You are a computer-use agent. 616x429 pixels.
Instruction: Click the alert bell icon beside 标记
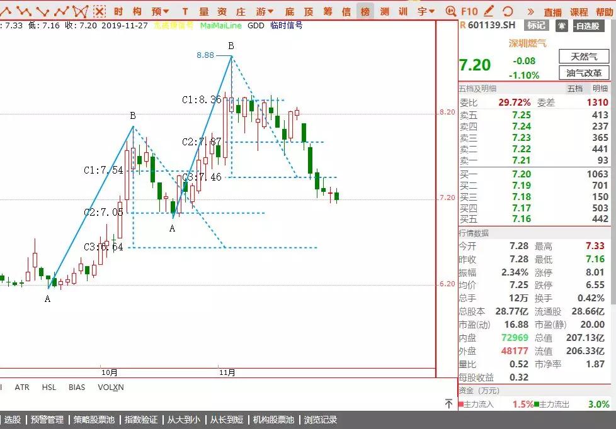pos(561,26)
